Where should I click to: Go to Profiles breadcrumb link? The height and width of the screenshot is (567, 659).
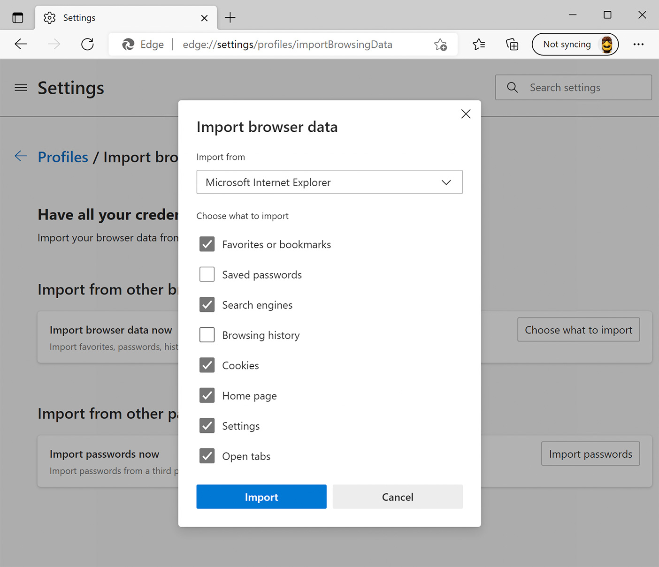click(x=63, y=157)
